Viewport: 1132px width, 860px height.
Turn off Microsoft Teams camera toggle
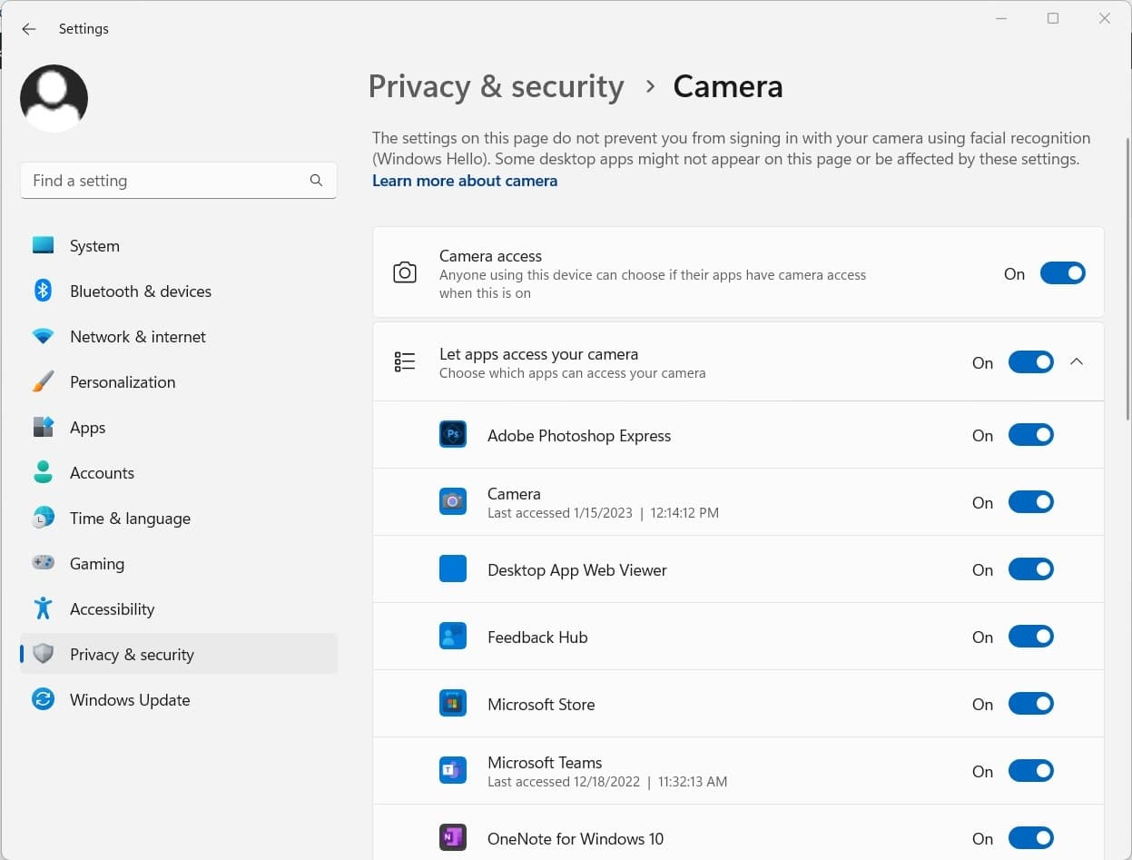tap(1030, 771)
